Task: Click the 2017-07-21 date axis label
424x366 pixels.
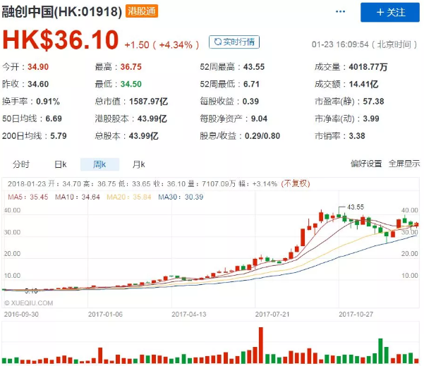Action: (272, 315)
